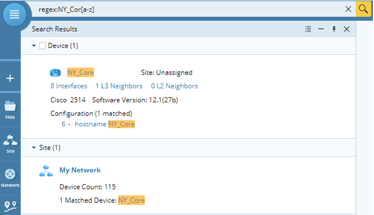
Task: Open the path map icon in sidebar
Action: pyautogui.click(x=10, y=206)
